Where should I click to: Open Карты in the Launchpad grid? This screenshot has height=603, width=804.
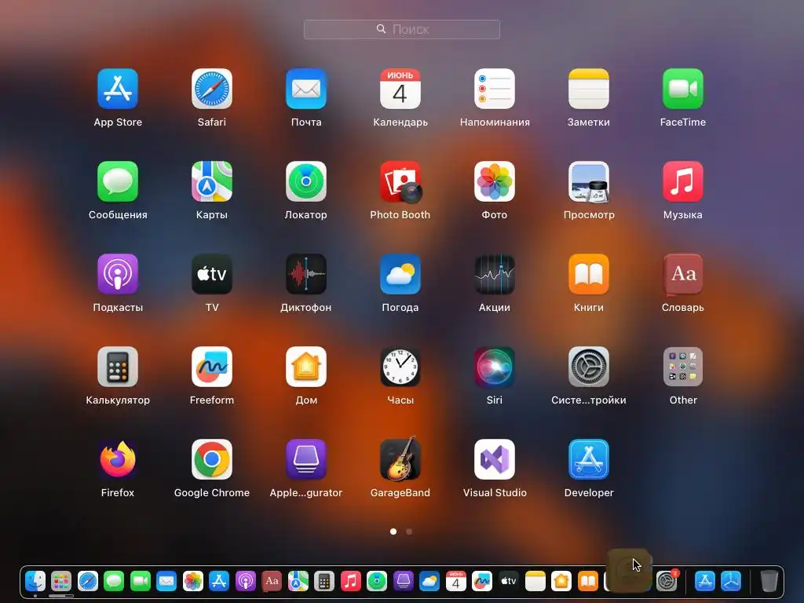(x=212, y=181)
